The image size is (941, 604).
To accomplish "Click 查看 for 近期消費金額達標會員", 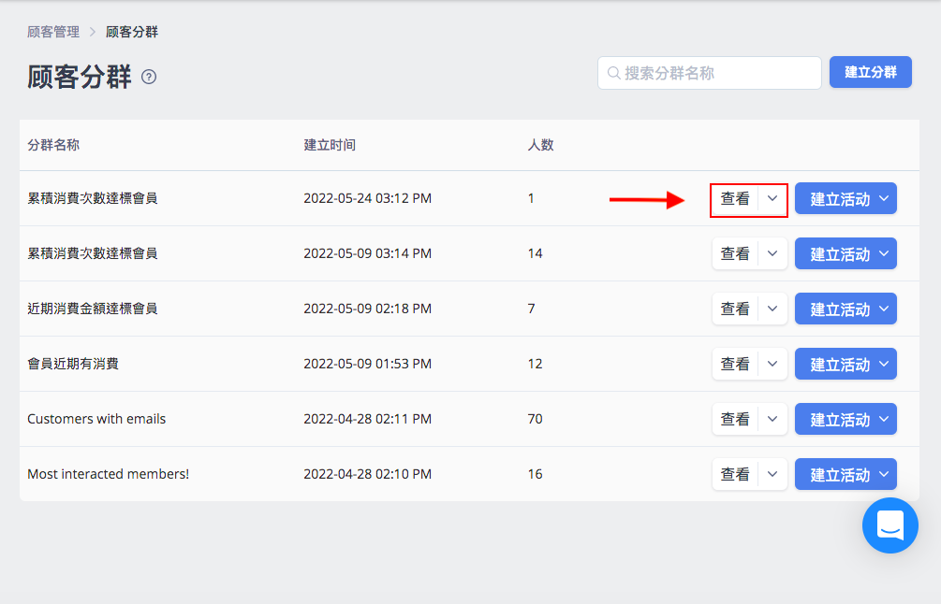I will tap(735, 309).
